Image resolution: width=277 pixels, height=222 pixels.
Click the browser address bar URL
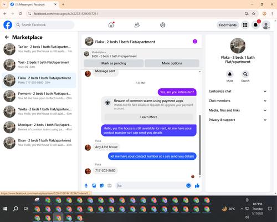(x=66, y=14)
